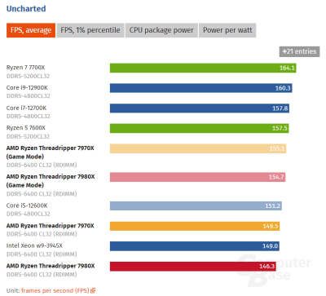This screenshot has width=326, height=296.
Task: Follow frames per second (FPS) link
Action: click(x=55, y=290)
